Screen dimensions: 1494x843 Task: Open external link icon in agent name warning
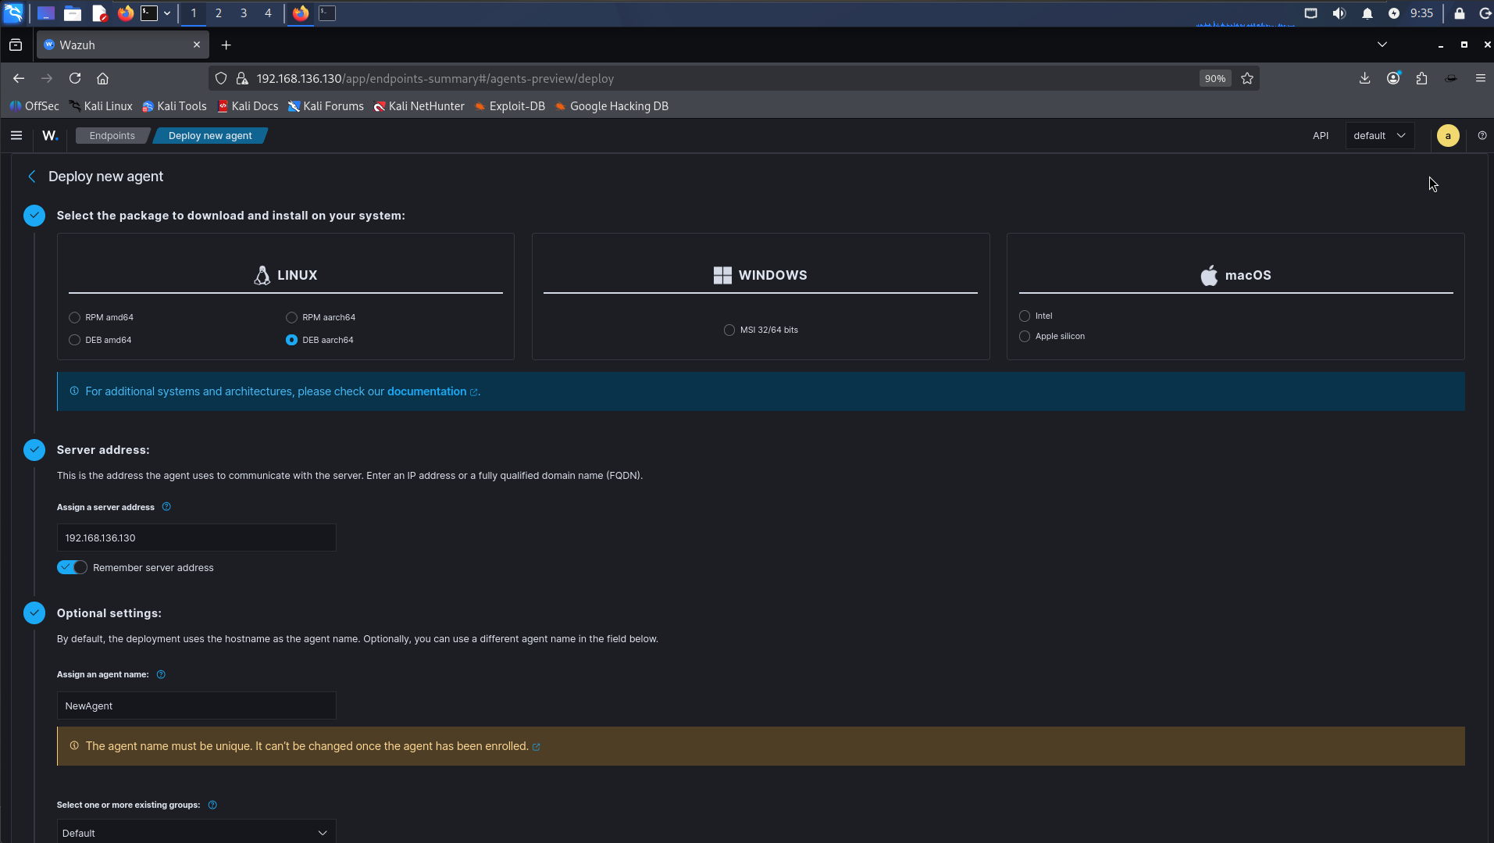[x=537, y=747]
